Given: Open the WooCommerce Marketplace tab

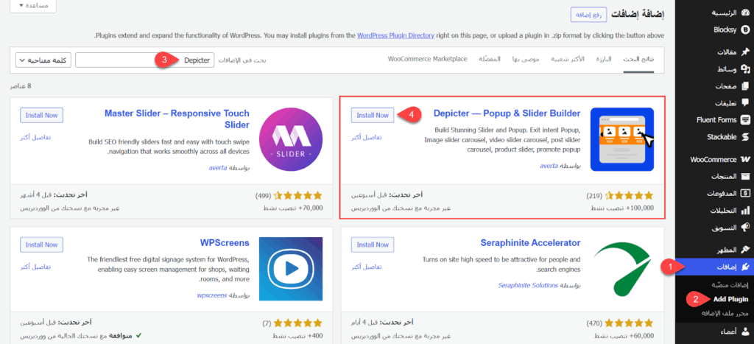Looking at the screenshot, I should (x=428, y=59).
